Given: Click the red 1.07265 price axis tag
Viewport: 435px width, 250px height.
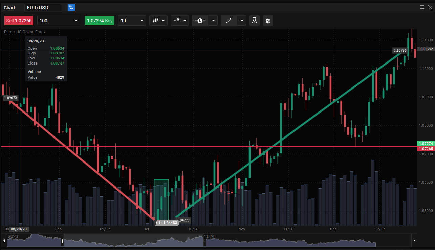Looking at the screenshot, I should tap(426, 149).
